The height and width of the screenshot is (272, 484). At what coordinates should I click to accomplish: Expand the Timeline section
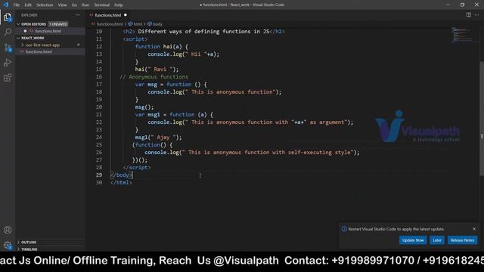pyautogui.click(x=29, y=249)
